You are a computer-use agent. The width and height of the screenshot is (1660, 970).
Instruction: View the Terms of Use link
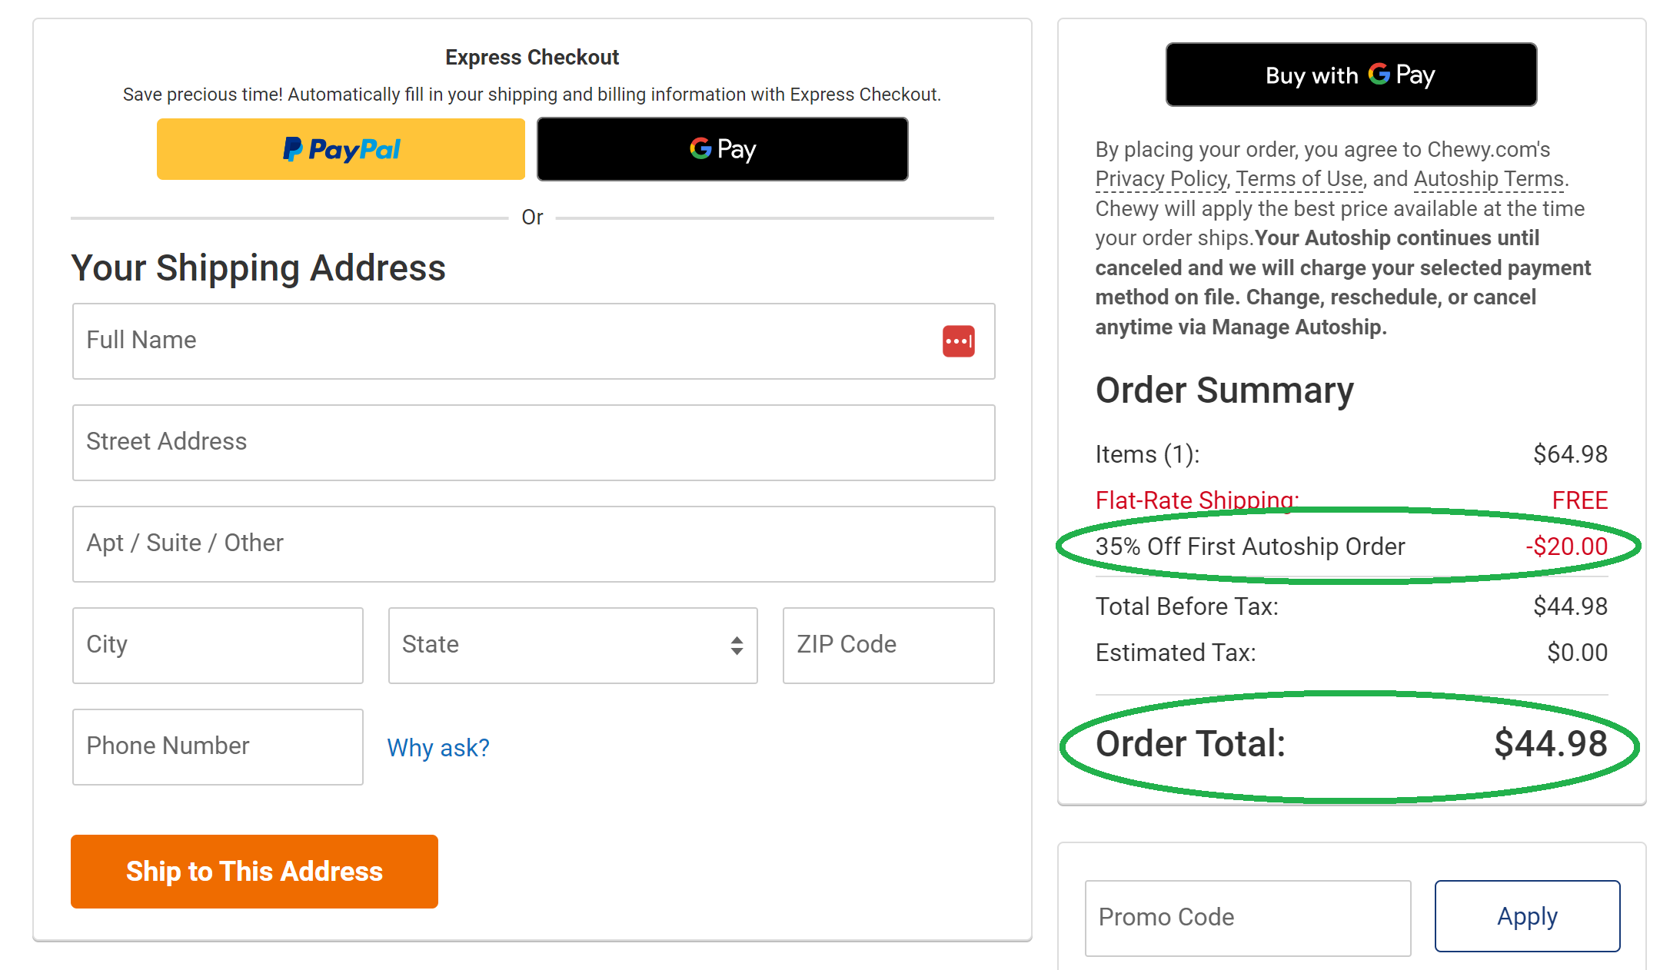click(x=1299, y=179)
